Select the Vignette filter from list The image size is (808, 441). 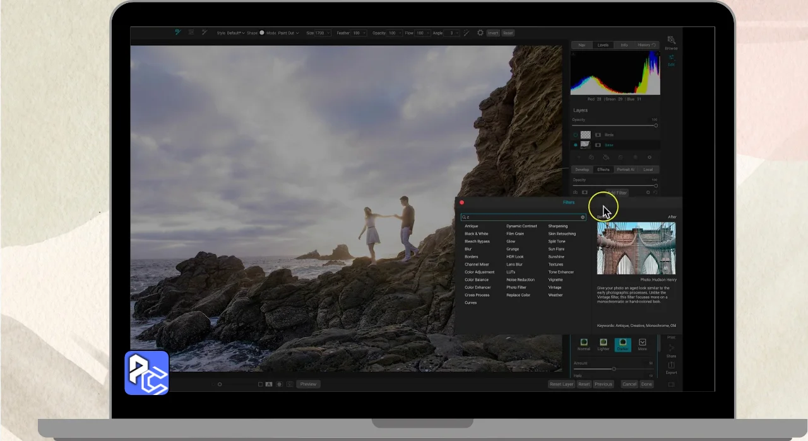555,280
